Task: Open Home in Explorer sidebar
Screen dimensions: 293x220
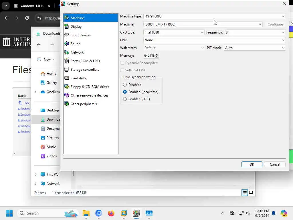Action: click(x=48, y=74)
